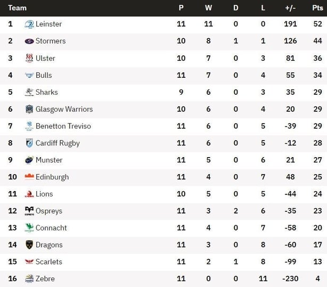
Task: Sort table by Pts column header
Action: tap(317, 8)
